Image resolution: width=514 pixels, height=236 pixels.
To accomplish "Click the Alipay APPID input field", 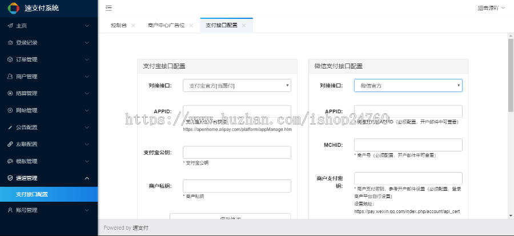I will point(237,111).
